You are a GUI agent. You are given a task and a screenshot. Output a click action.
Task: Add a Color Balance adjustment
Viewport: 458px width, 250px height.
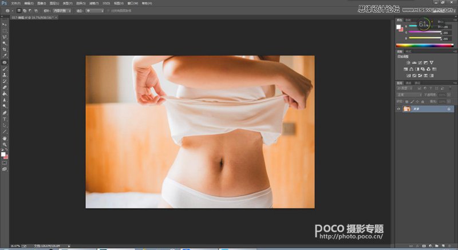tap(411, 69)
